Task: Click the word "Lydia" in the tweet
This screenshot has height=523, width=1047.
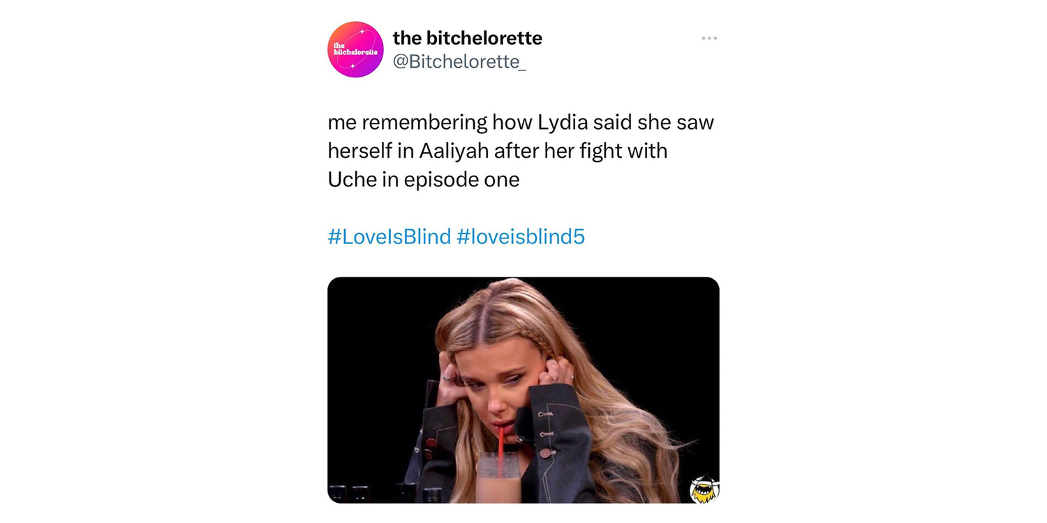Action: (562, 123)
